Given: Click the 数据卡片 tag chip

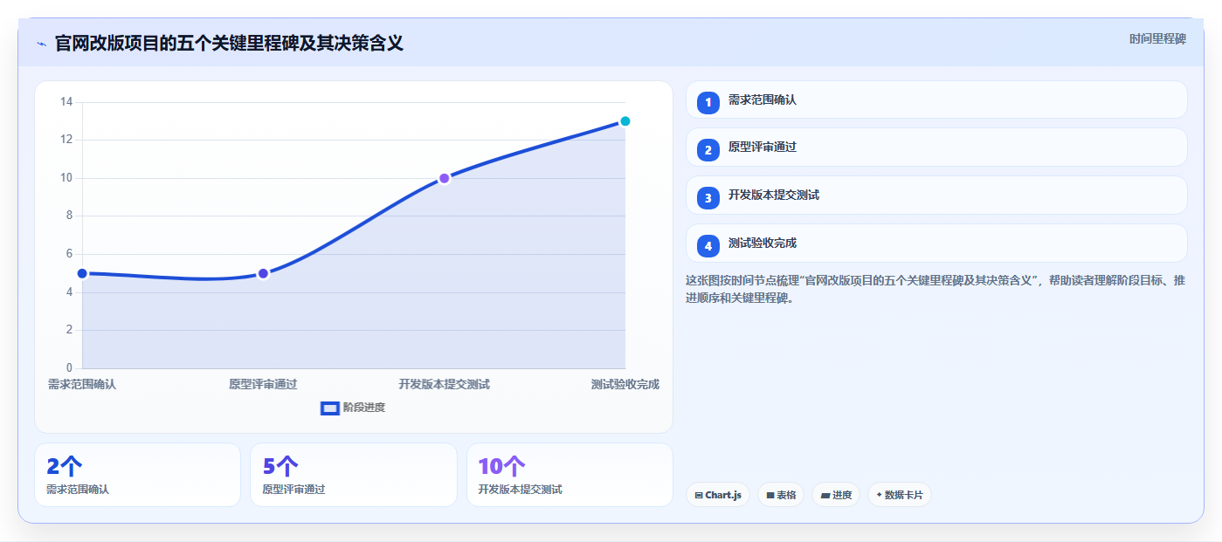Looking at the screenshot, I should tap(900, 495).
